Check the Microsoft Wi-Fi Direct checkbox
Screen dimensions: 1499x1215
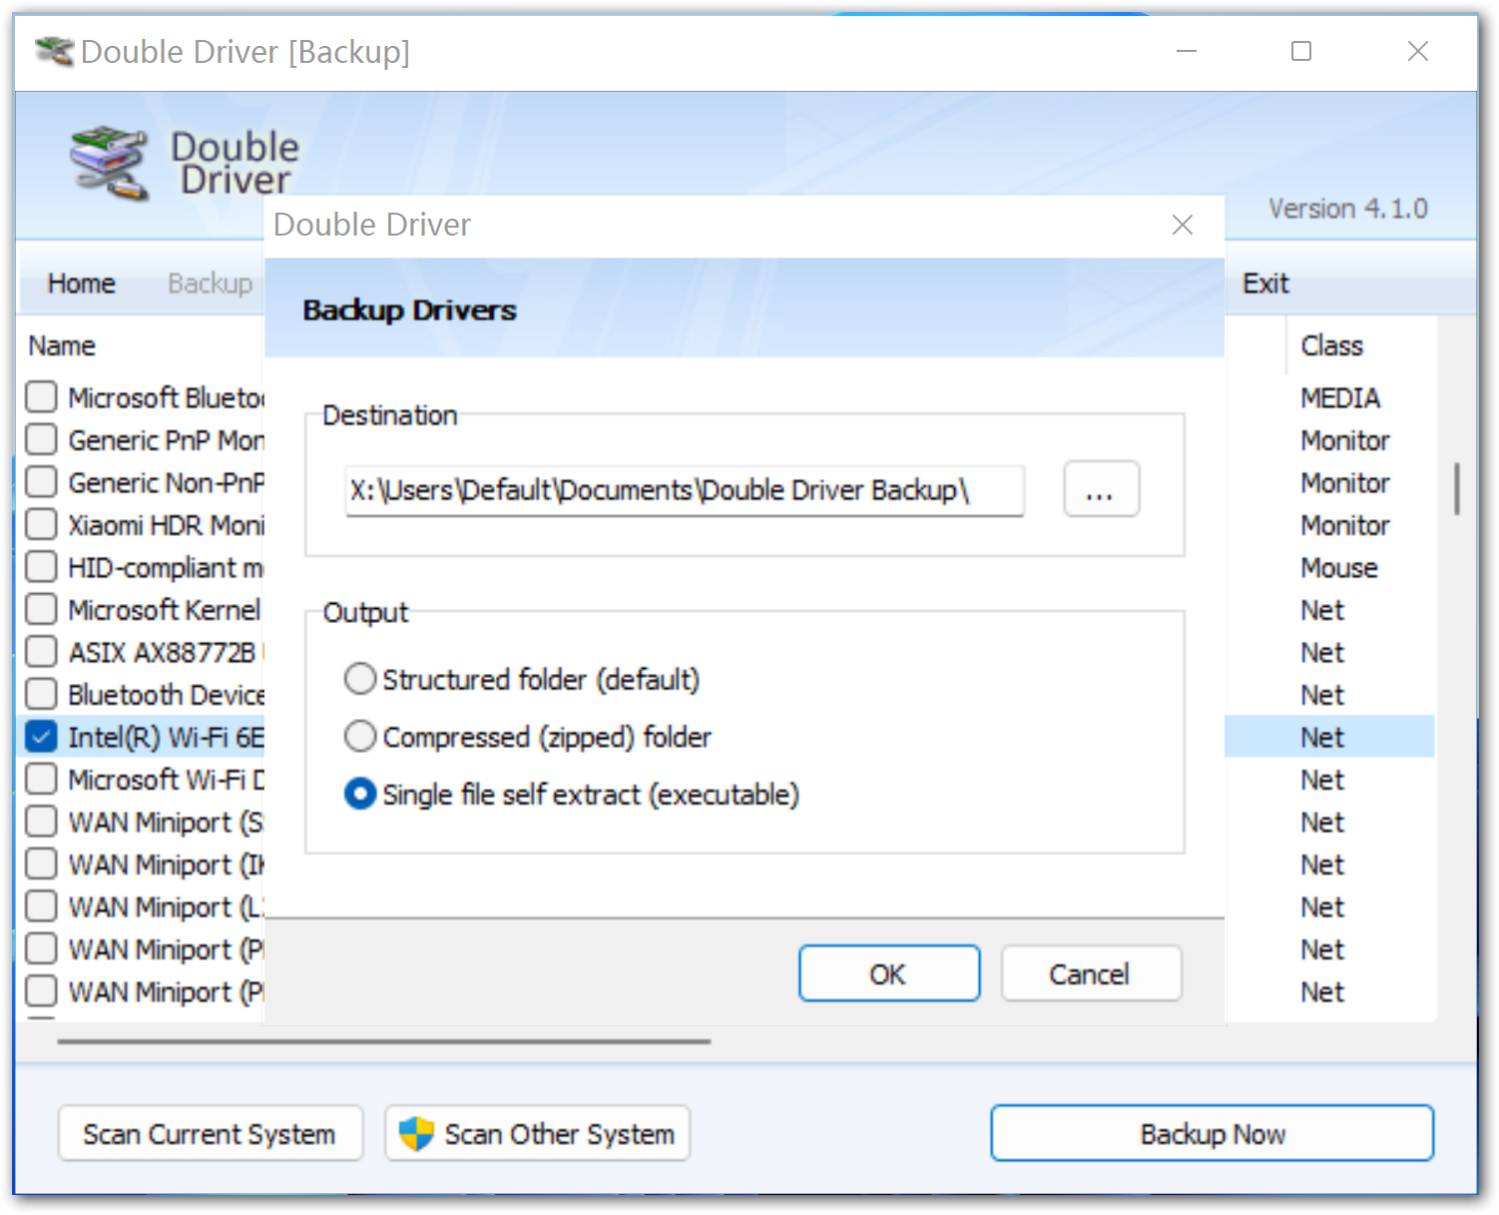click(41, 779)
